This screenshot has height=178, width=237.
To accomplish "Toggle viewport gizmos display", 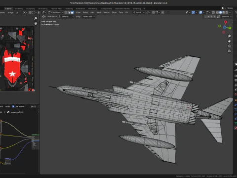I will [193, 12].
